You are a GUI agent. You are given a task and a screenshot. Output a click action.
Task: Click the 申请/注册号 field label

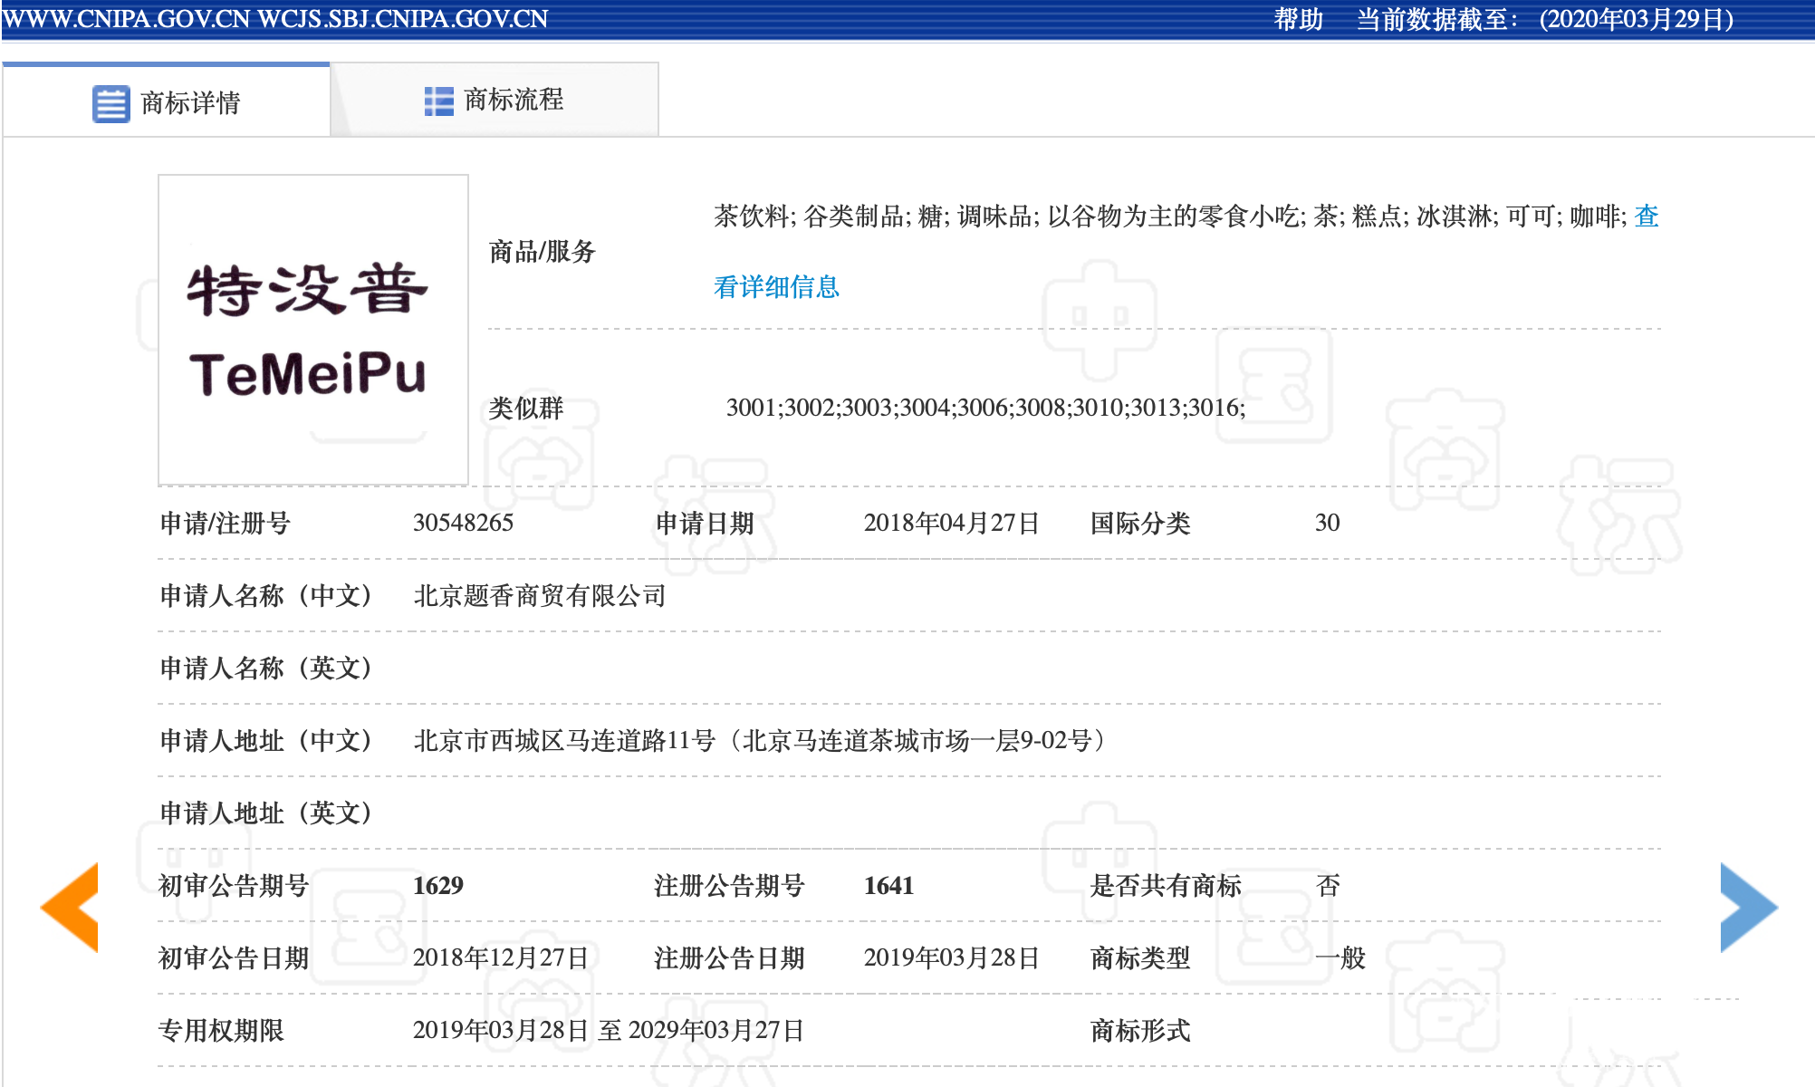tap(225, 523)
